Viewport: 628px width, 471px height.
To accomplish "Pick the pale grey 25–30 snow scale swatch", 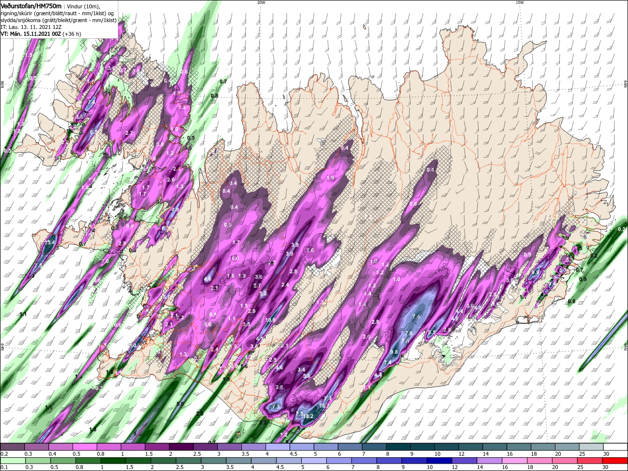I will pyautogui.click(x=592, y=447).
